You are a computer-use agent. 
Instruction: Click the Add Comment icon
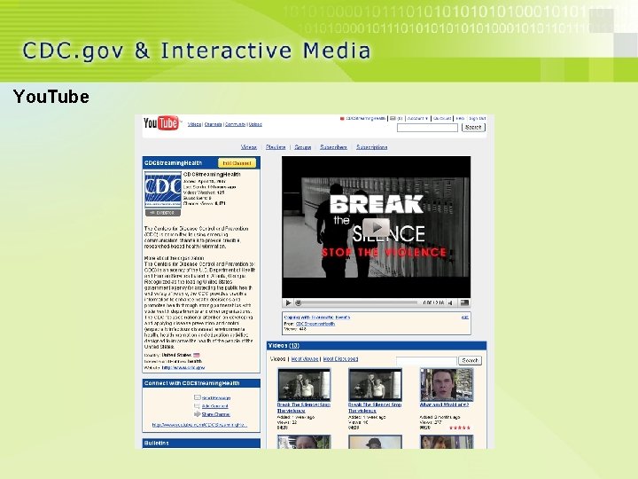pyautogui.click(x=198, y=405)
